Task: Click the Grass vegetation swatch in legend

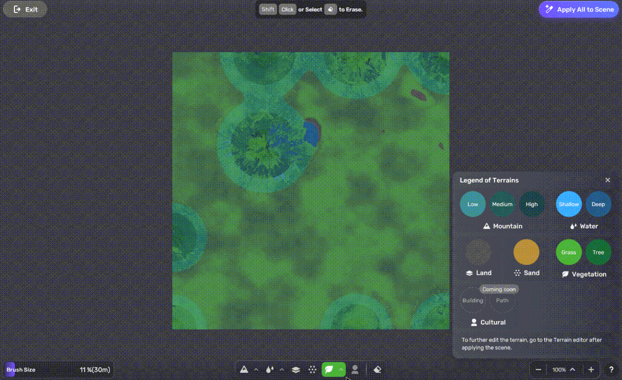Action: [569, 252]
